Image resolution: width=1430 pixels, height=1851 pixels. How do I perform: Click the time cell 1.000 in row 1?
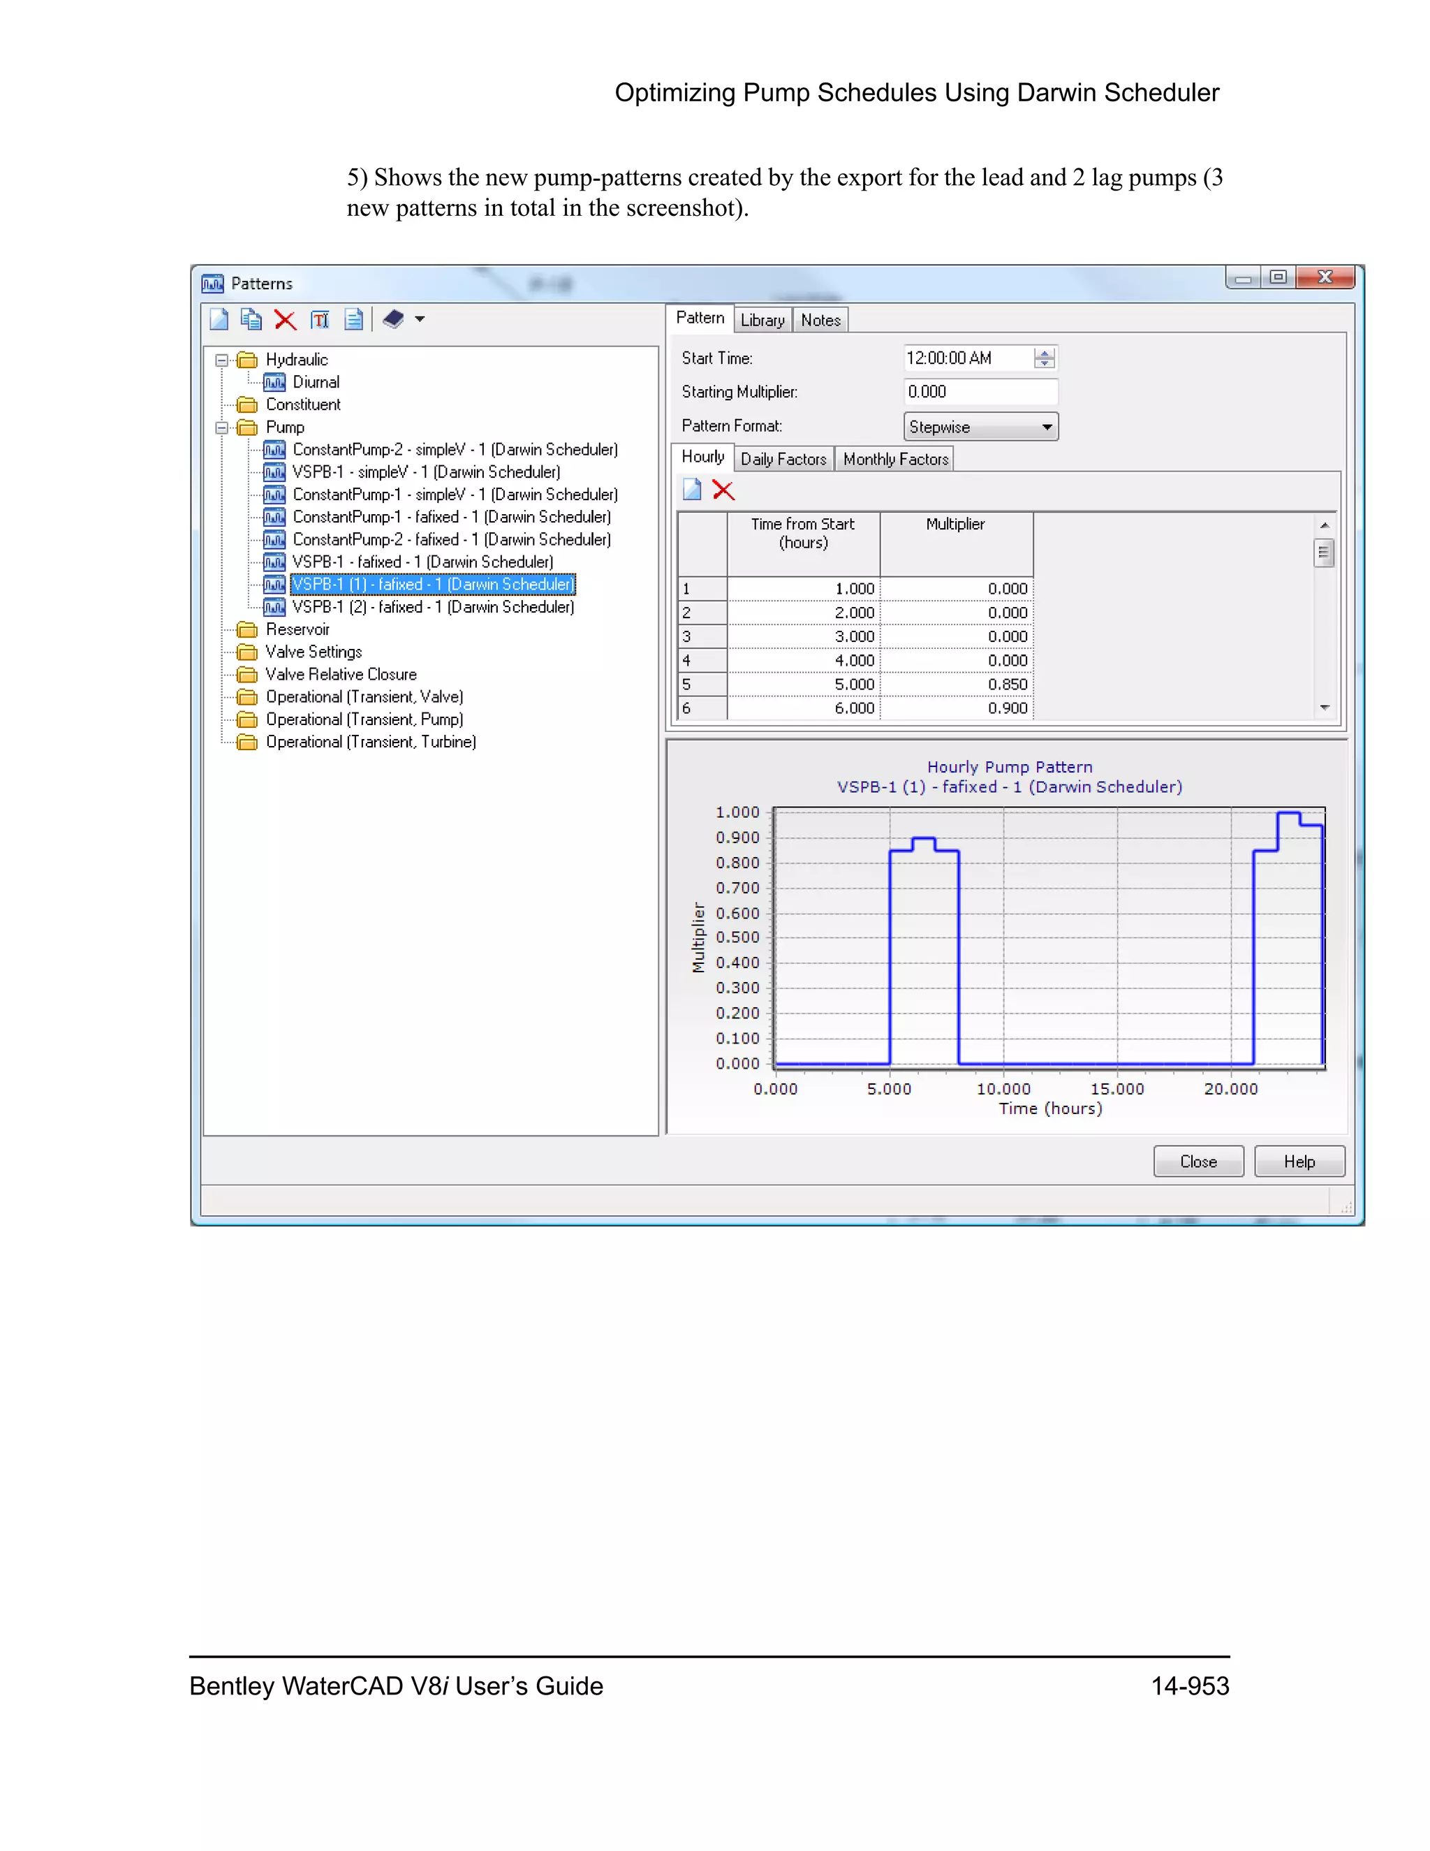[803, 589]
